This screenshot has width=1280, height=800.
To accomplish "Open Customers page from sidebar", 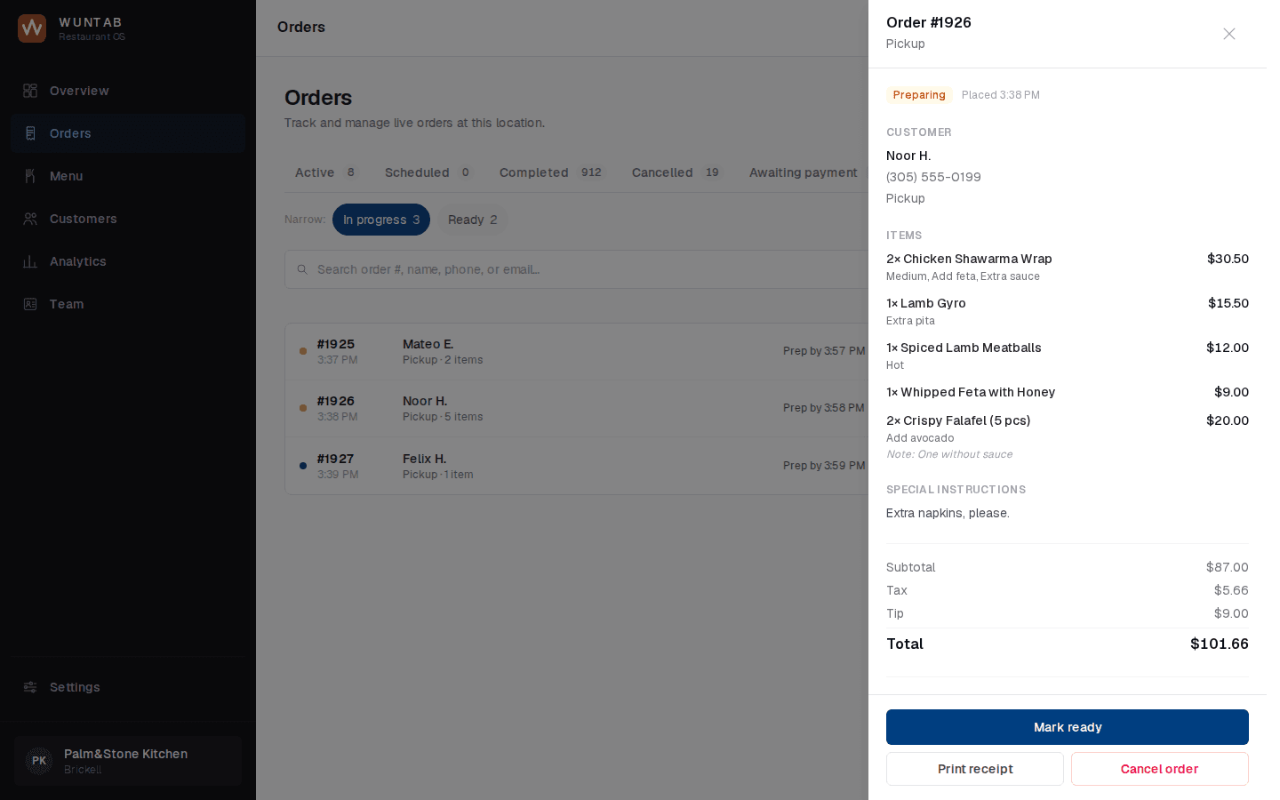I will pyautogui.click(x=128, y=219).
